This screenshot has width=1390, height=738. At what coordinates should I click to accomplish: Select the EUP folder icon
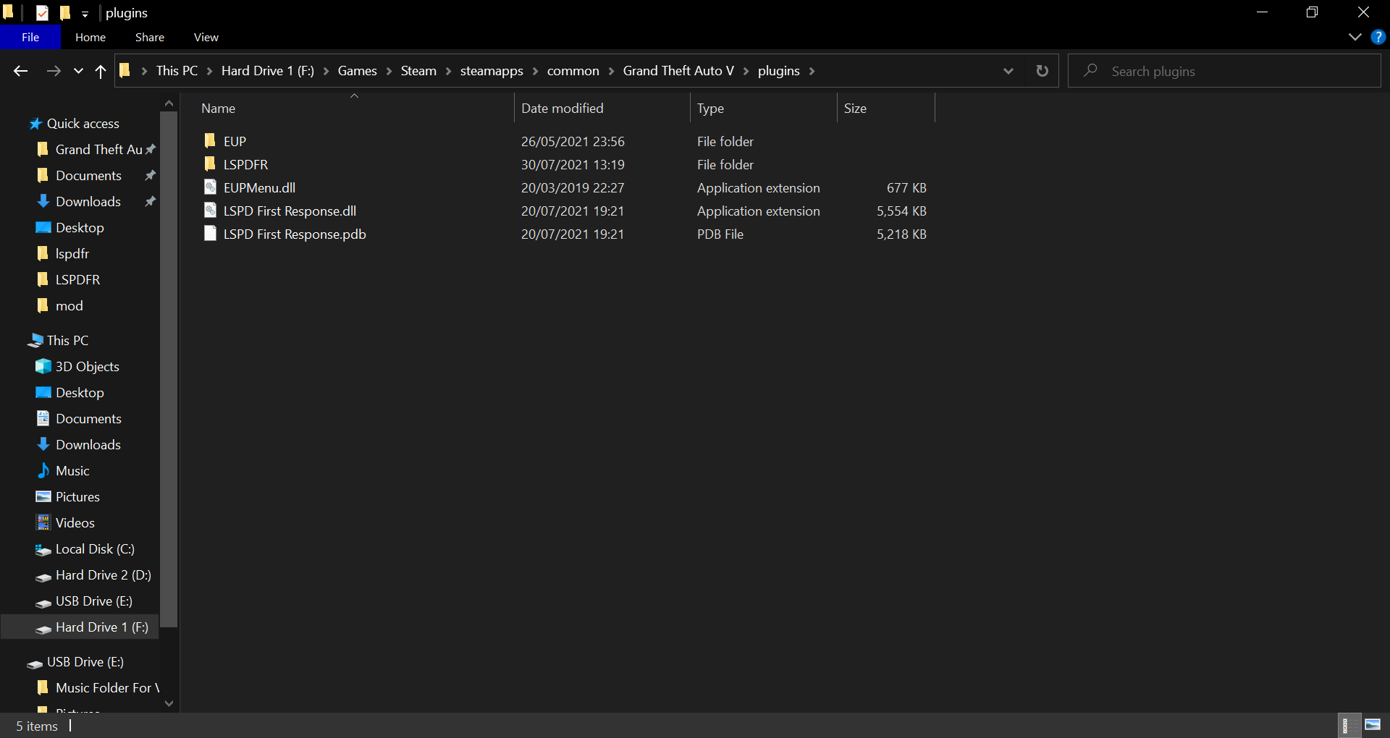(x=210, y=140)
